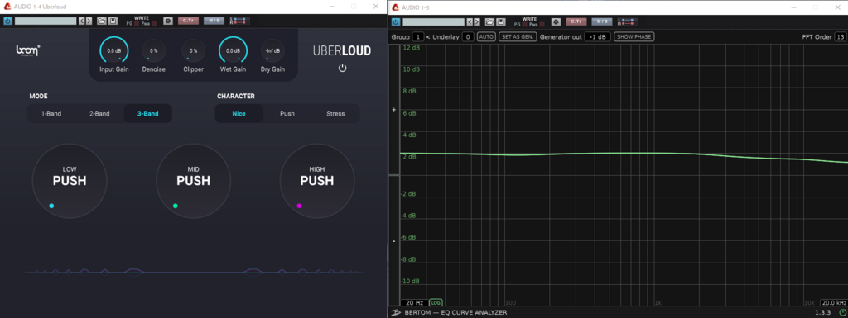Select the 1-Band mode
The height and width of the screenshot is (318, 848).
pos(51,114)
